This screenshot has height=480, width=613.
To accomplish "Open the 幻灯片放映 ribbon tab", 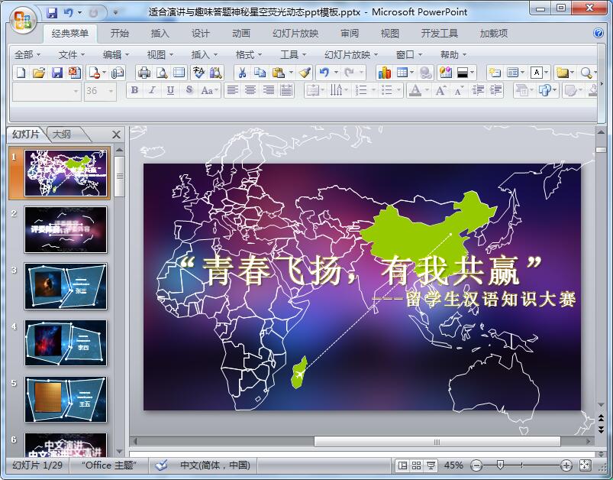I will point(295,34).
